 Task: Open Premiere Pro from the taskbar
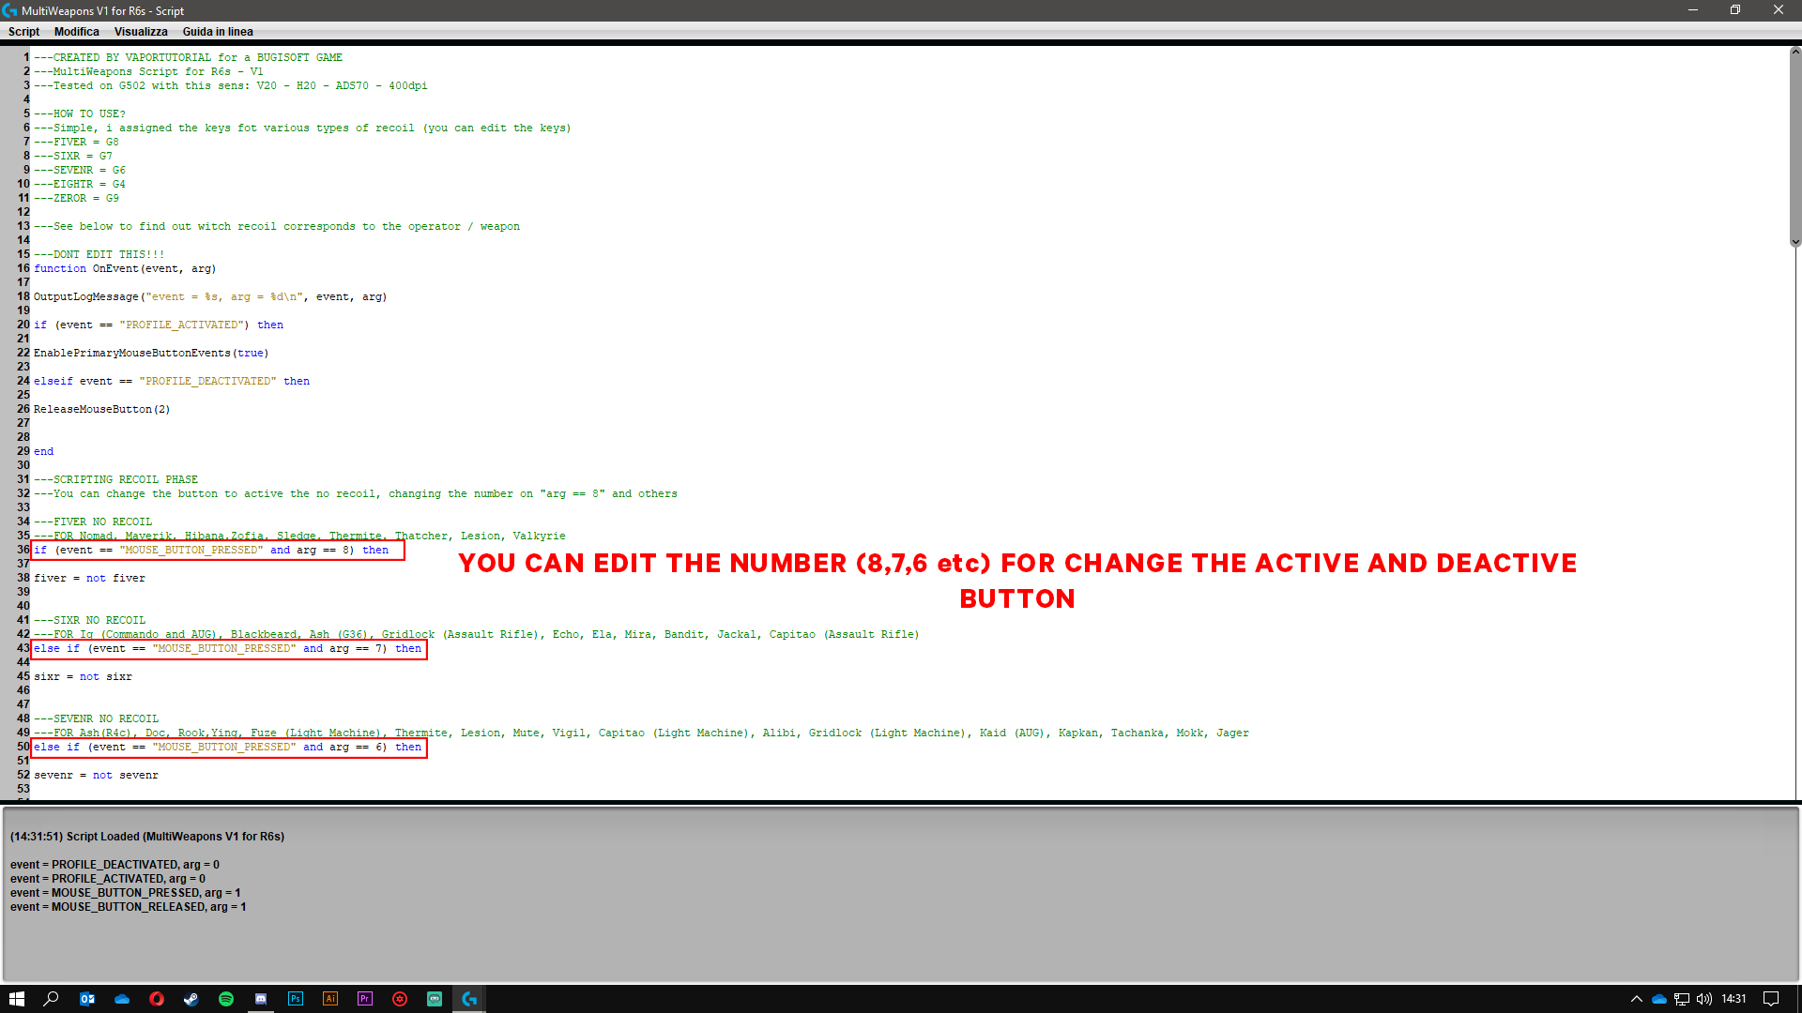[x=365, y=999]
